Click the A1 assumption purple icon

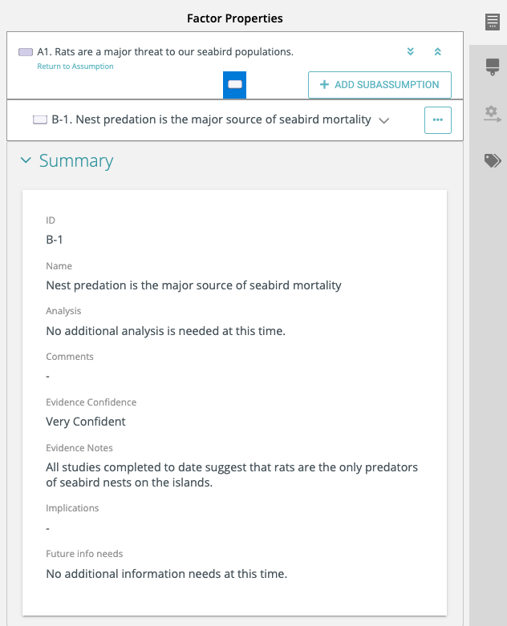click(26, 52)
